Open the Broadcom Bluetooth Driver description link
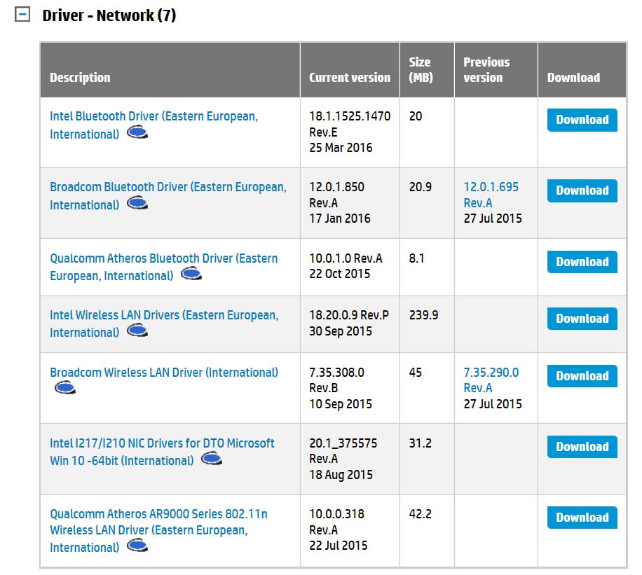Image resolution: width=642 pixels, height=575 pixels. pos(168,187)
